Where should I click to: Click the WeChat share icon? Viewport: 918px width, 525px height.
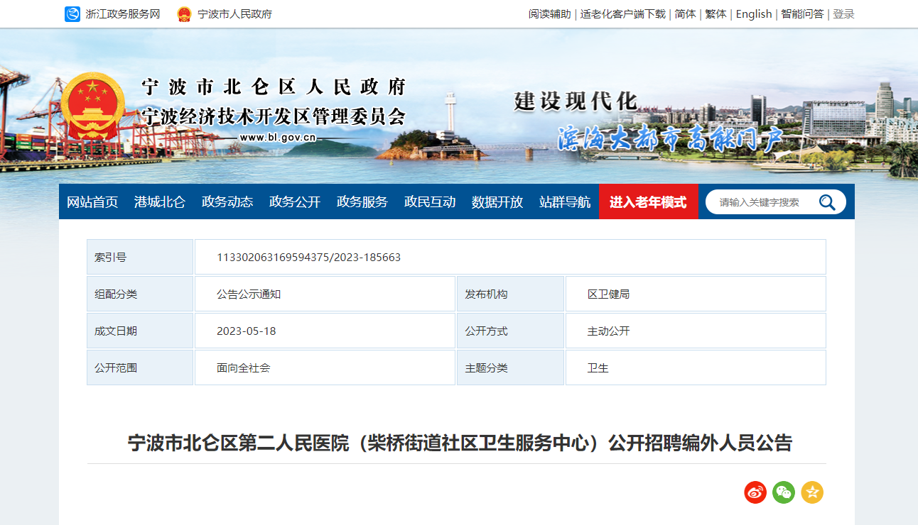[784, 492]
